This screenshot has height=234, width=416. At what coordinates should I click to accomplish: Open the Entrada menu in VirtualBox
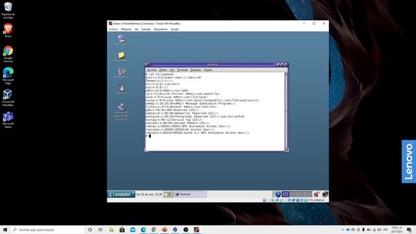pyautogui.click(x=146, y=29)
